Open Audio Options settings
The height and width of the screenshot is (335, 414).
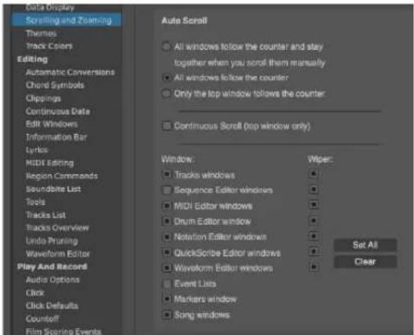(x=52, y=280)
